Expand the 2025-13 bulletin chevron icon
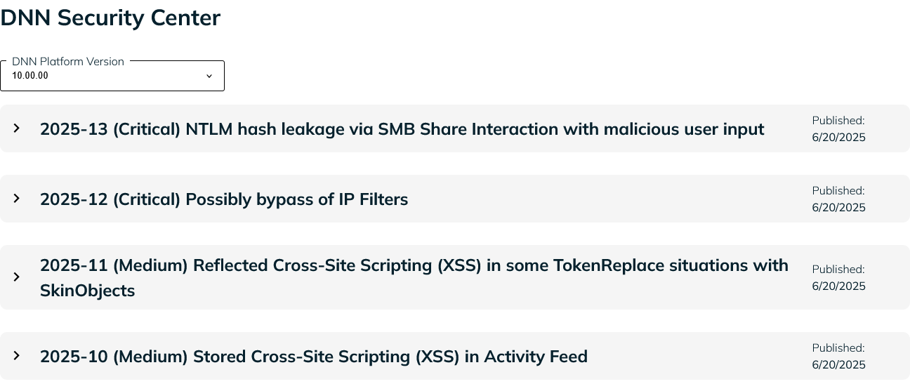The height and width of the screenshot is (391, 910). 17,128
